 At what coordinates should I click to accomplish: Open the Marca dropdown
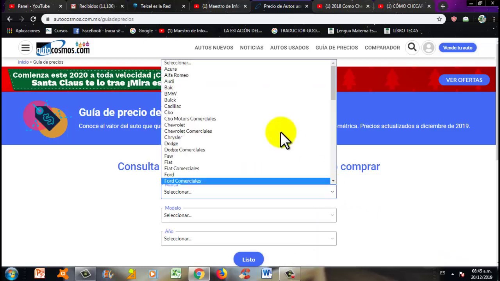tap(249, 192)
